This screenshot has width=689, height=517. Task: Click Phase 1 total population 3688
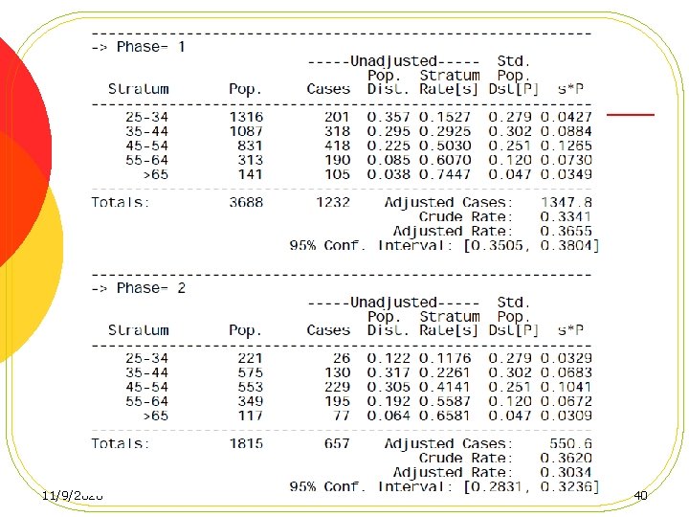[246, 202]
